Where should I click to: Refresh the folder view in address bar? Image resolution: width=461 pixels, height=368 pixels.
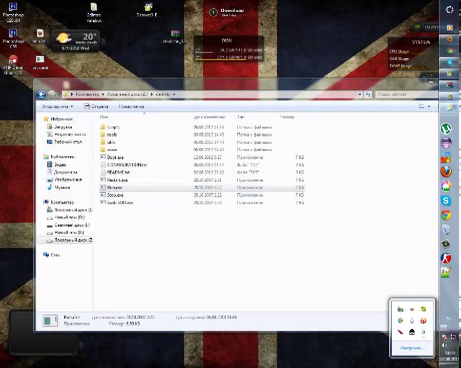368,94
